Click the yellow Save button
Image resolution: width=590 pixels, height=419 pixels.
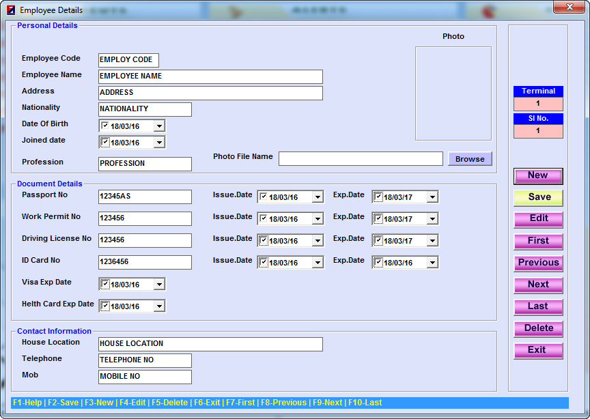click(538, 197)
